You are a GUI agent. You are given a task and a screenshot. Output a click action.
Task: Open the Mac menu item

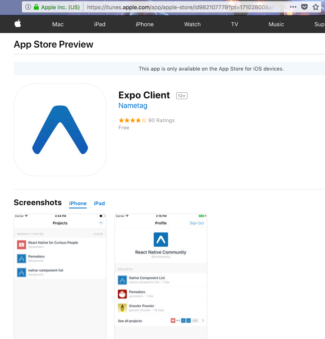click(58, 24)
